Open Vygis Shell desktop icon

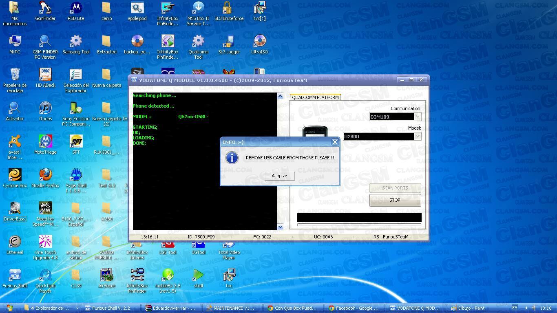76,181
